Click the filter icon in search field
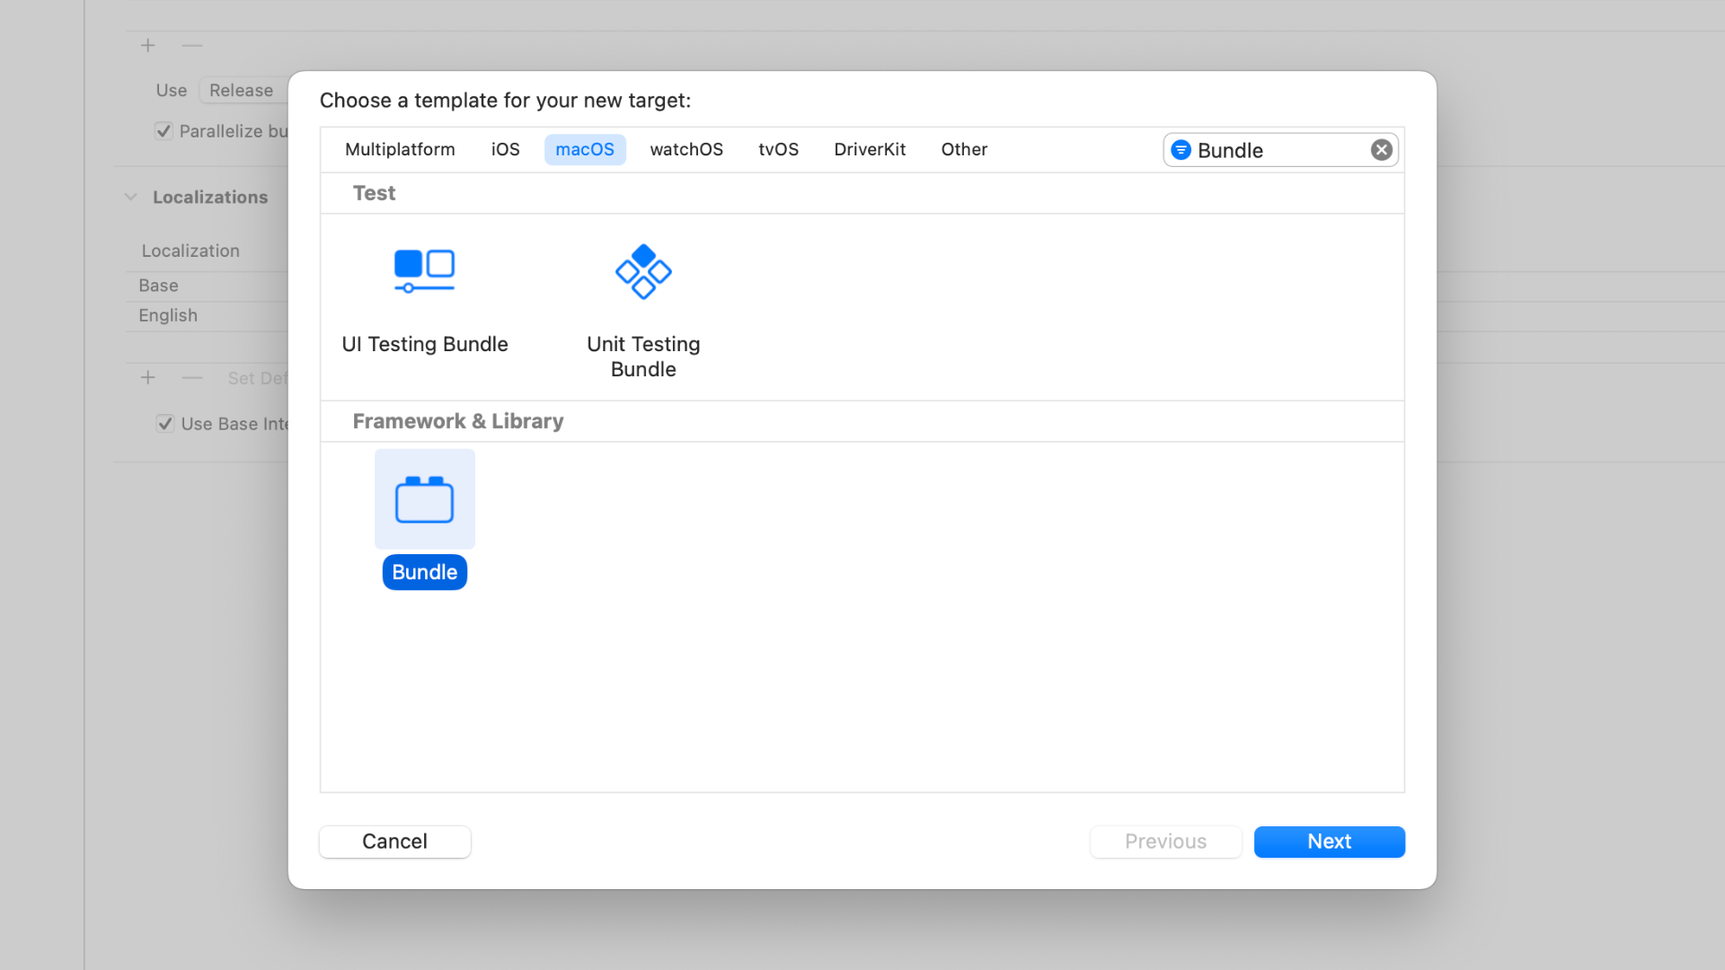The image size is (1725, 970). pyautogui.click(x=1181, y=150)
